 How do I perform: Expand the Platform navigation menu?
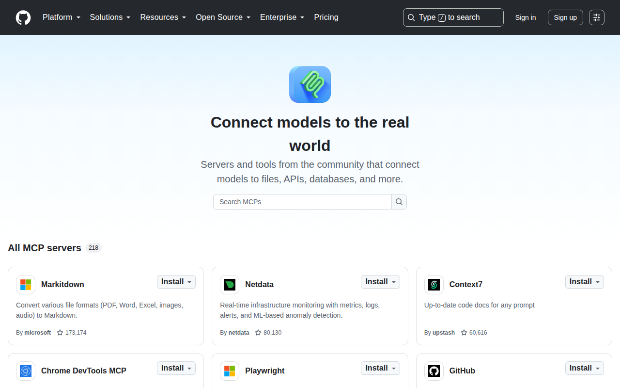(62, 17)
